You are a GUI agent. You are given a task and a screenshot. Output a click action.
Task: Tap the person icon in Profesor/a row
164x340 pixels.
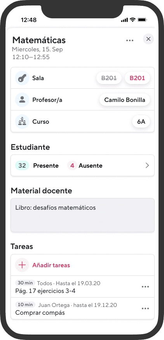coord(22,100)
